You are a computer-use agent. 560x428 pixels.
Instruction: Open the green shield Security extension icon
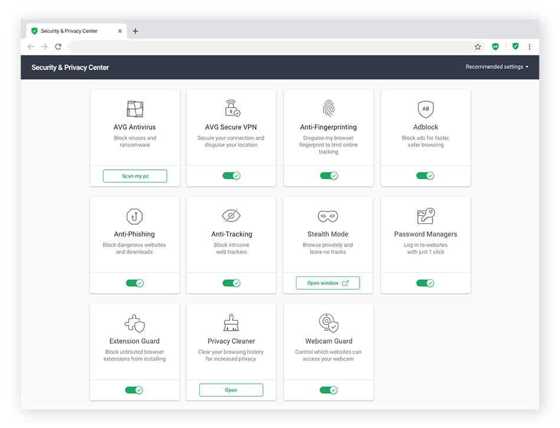[515, 46]
